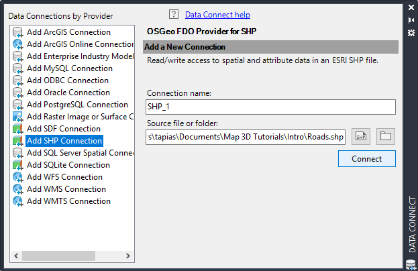Viewport: 418px width, 271px height.
Task: Select Add WMTS Connection
Action: click(x=68, y=201)
